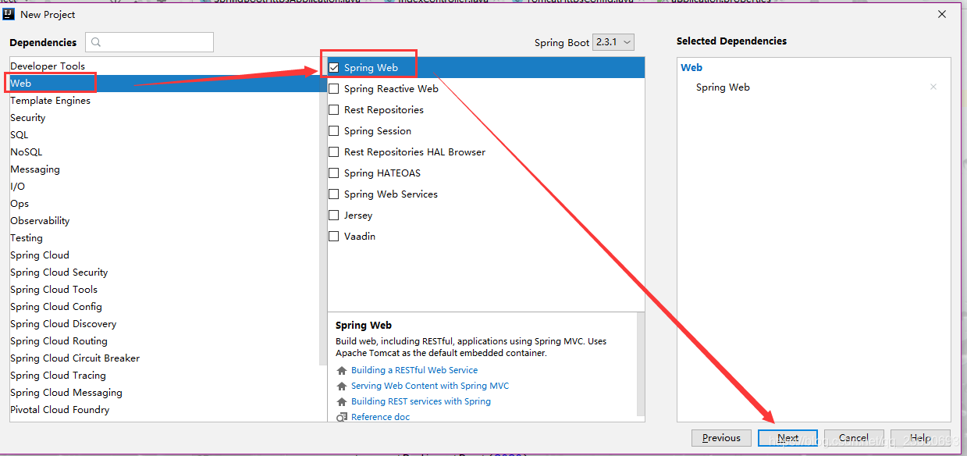Click the dependencies search input field
The image size is (967, 456).
click(150, 42)
